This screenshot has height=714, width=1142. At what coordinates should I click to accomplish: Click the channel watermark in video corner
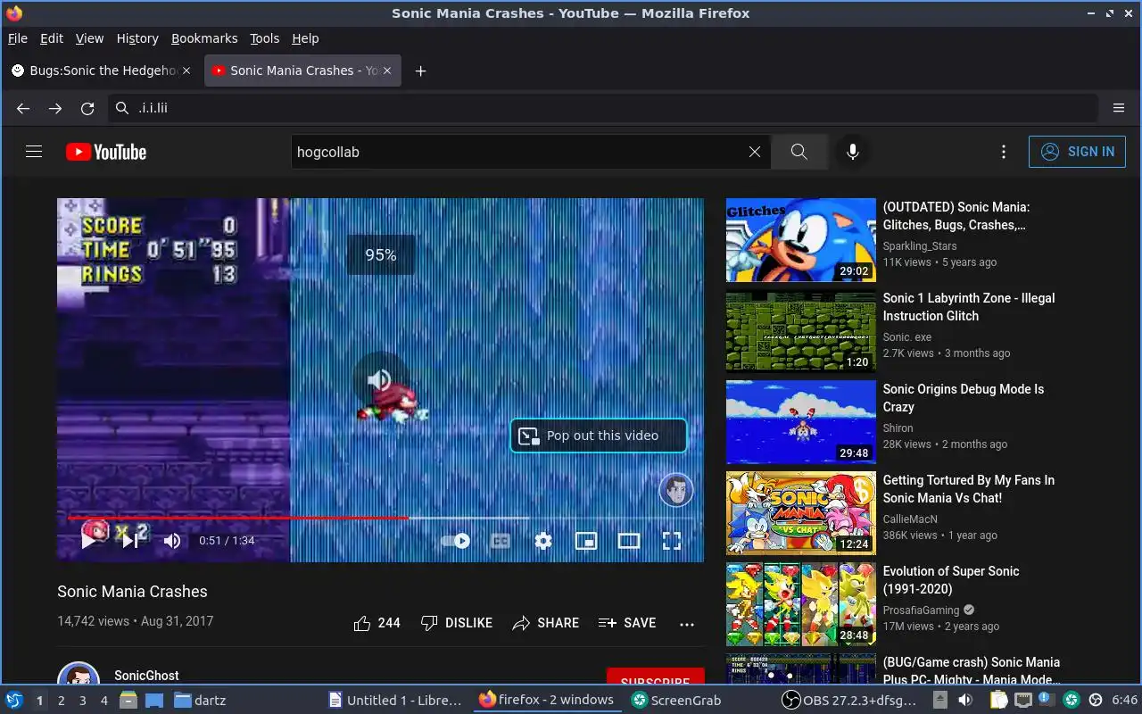pos(676,490)
